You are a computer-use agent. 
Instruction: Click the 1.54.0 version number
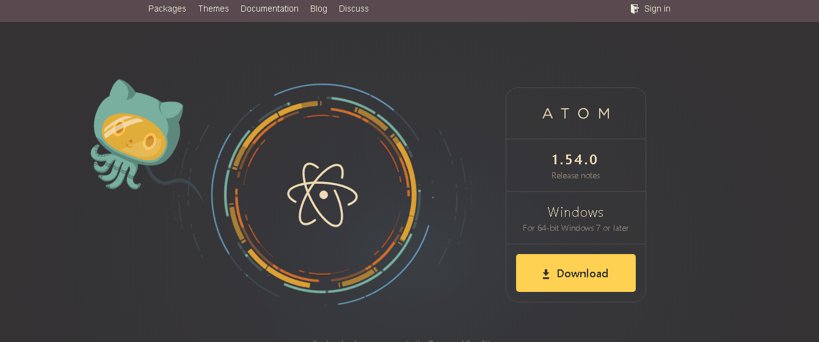coord(575,159)
